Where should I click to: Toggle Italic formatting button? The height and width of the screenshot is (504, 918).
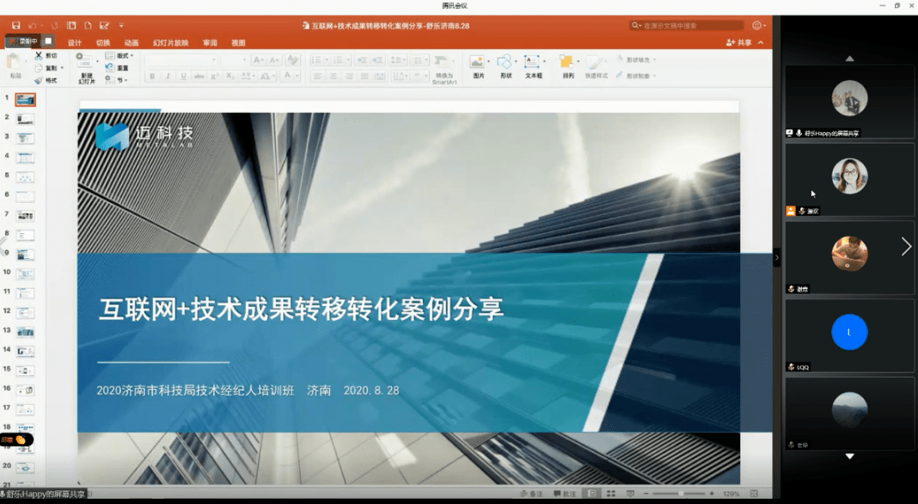tap(168, 77)
